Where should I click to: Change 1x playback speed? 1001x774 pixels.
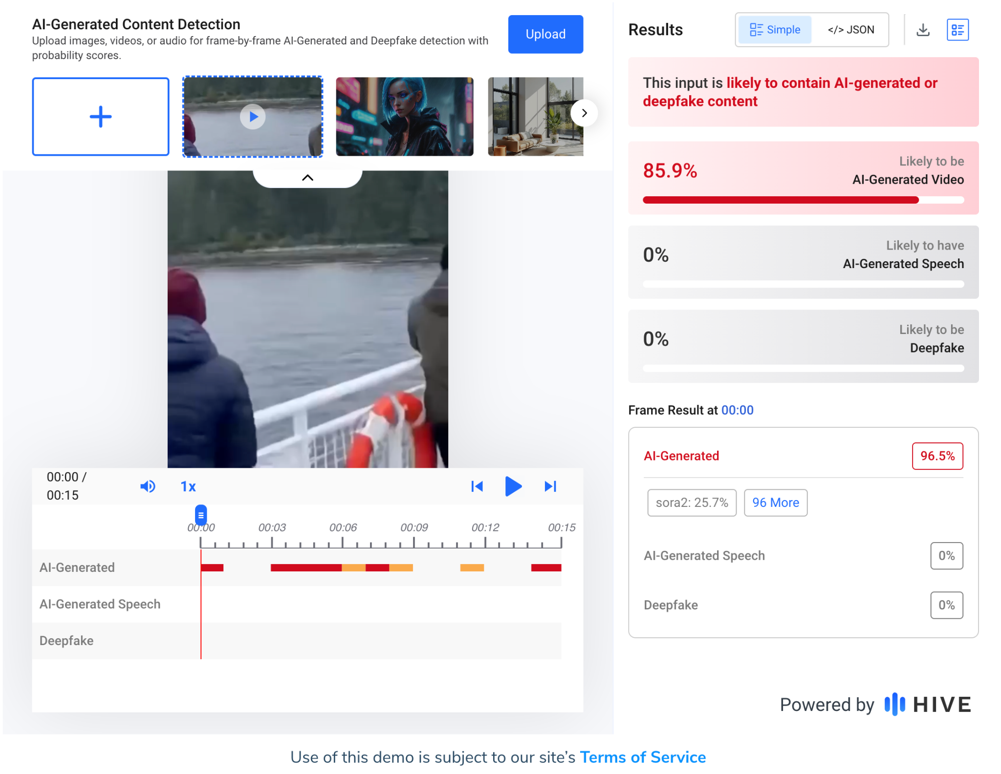pyautogui.click(x=188, y=486)
